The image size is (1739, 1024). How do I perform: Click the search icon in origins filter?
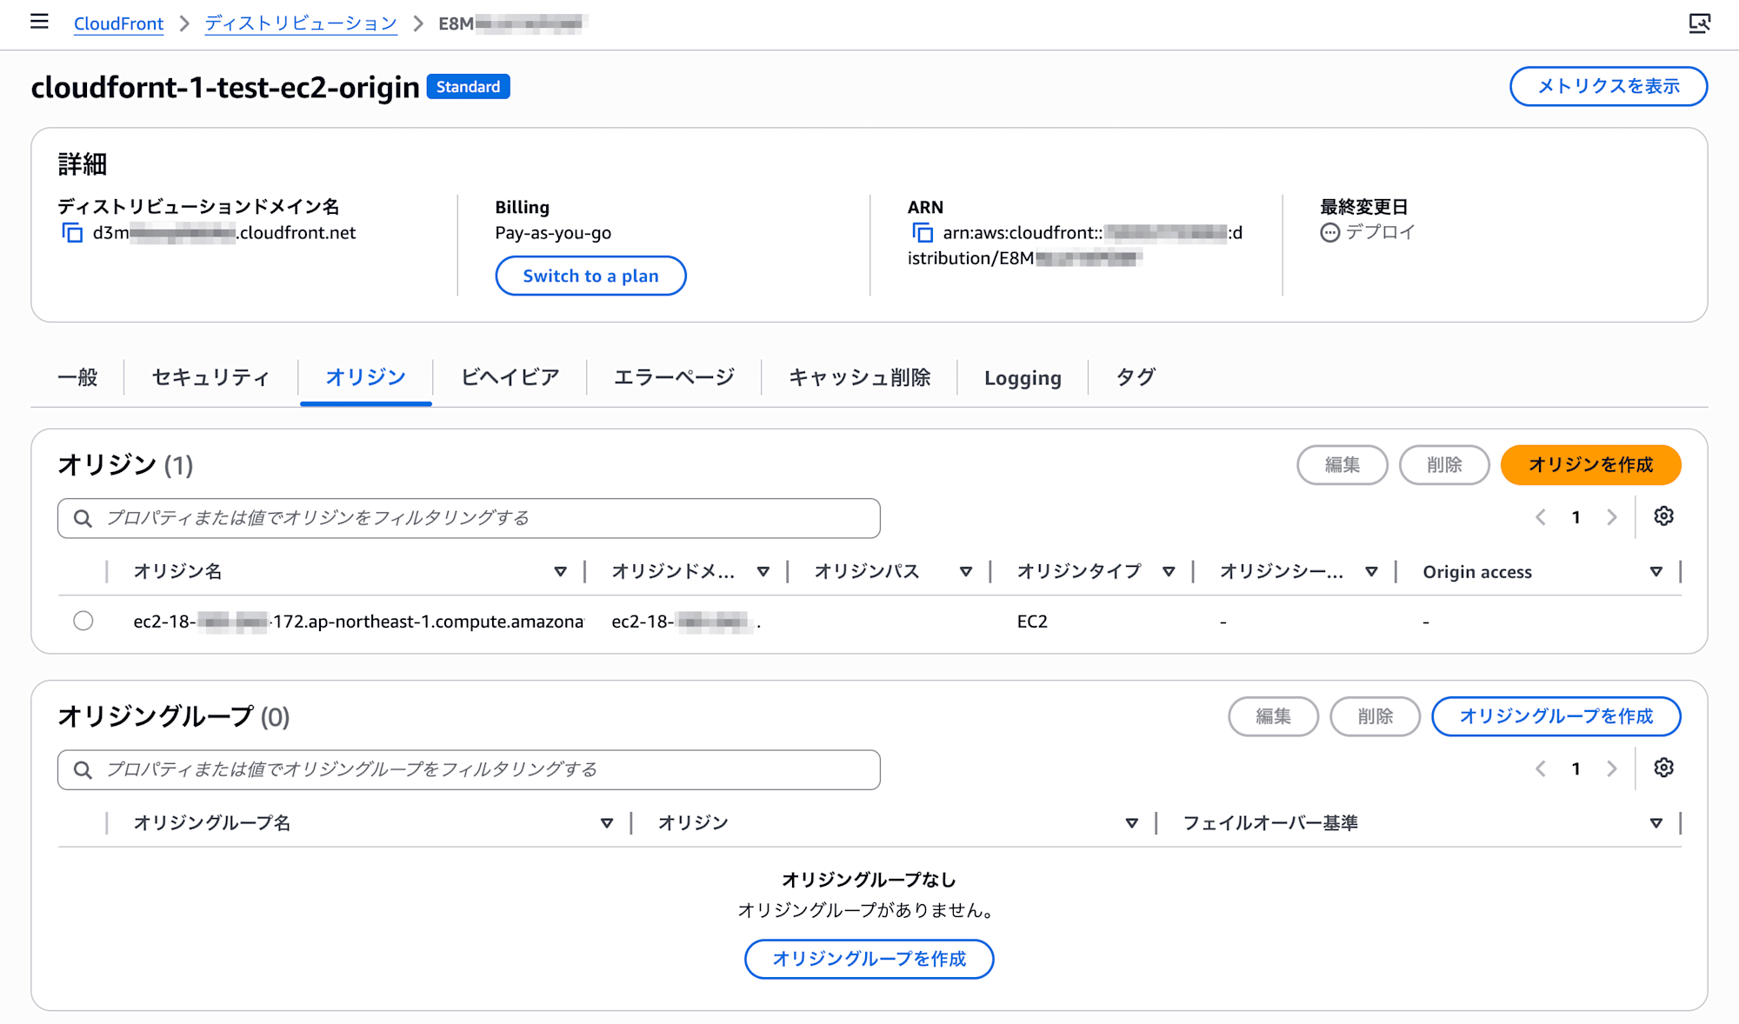(83, 518)
